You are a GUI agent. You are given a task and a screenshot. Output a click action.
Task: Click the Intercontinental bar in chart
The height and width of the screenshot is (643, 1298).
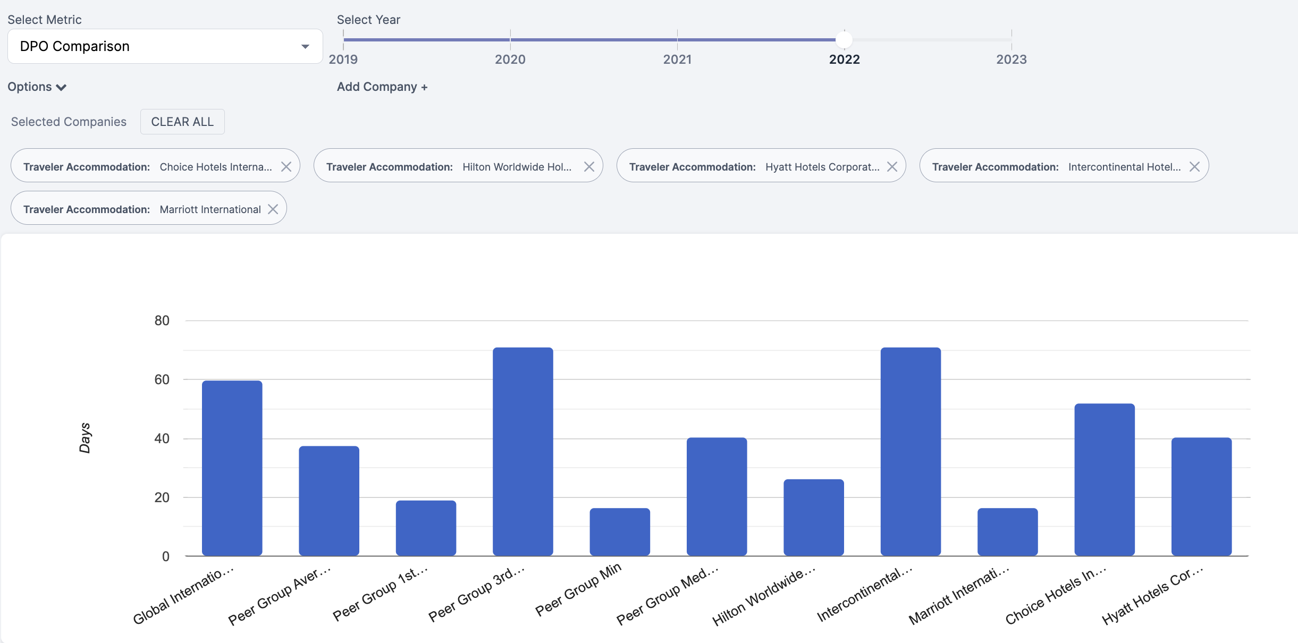910,452
